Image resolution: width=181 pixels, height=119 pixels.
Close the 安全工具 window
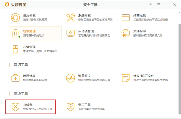(x=175, y=5)
